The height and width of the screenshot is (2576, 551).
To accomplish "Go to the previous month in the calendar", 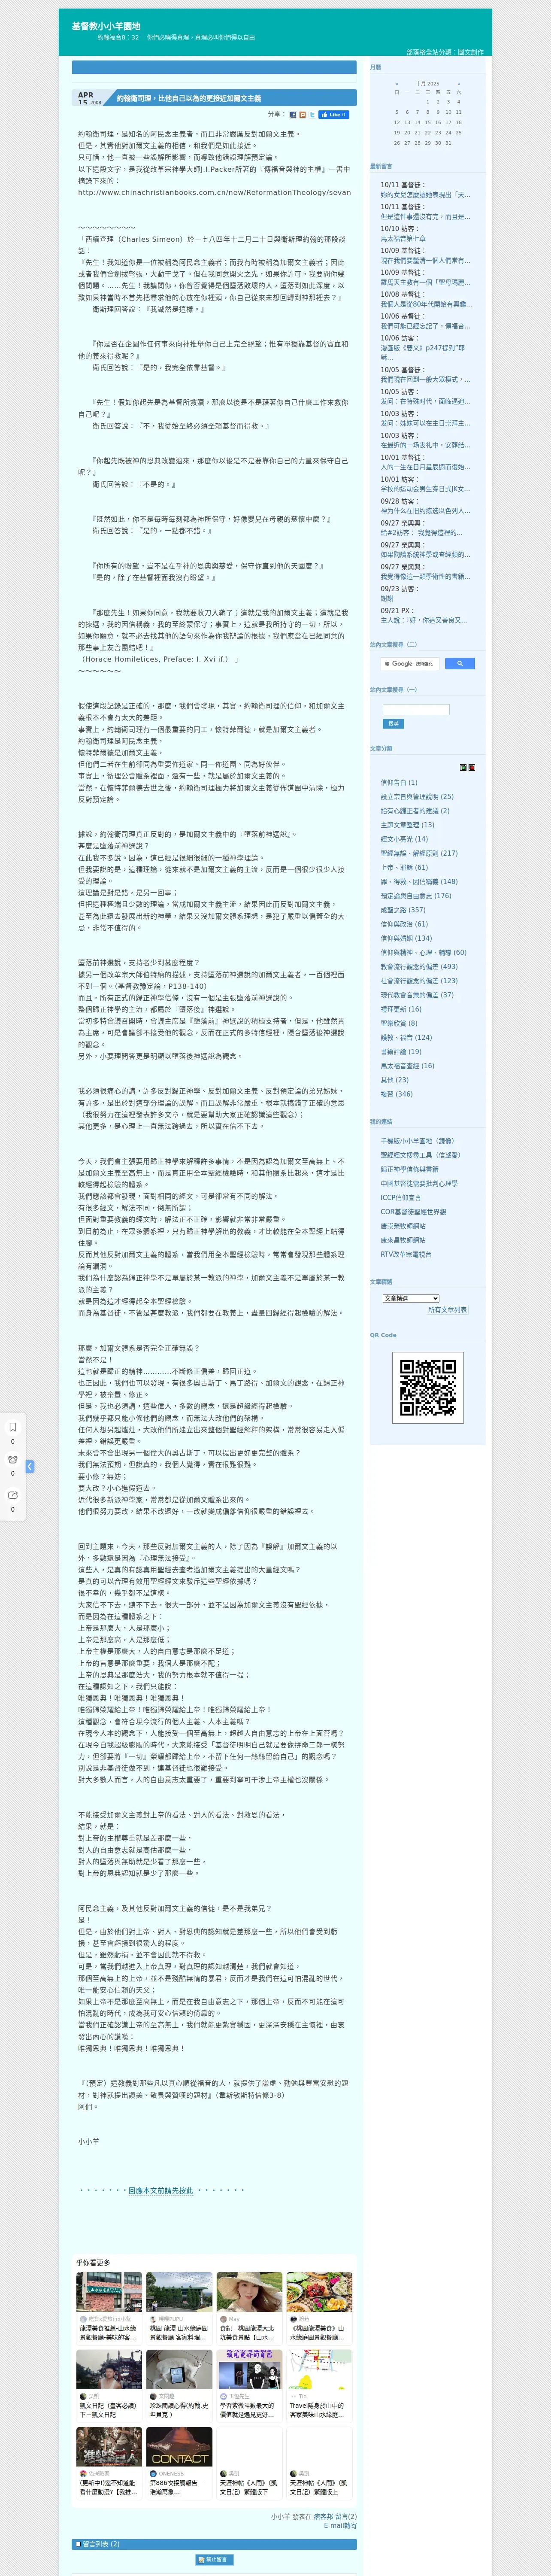I will coord(397,84).
